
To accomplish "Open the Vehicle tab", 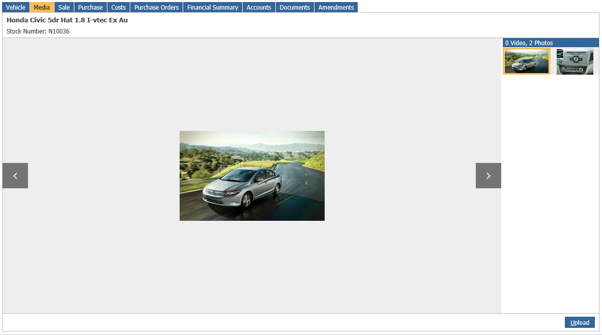I will (16, 7).
